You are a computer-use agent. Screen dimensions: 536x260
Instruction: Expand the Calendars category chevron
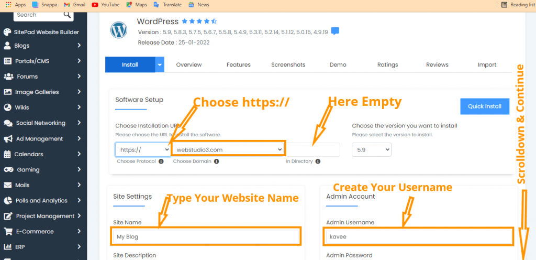pyautogui.click(x=79, y=154)
